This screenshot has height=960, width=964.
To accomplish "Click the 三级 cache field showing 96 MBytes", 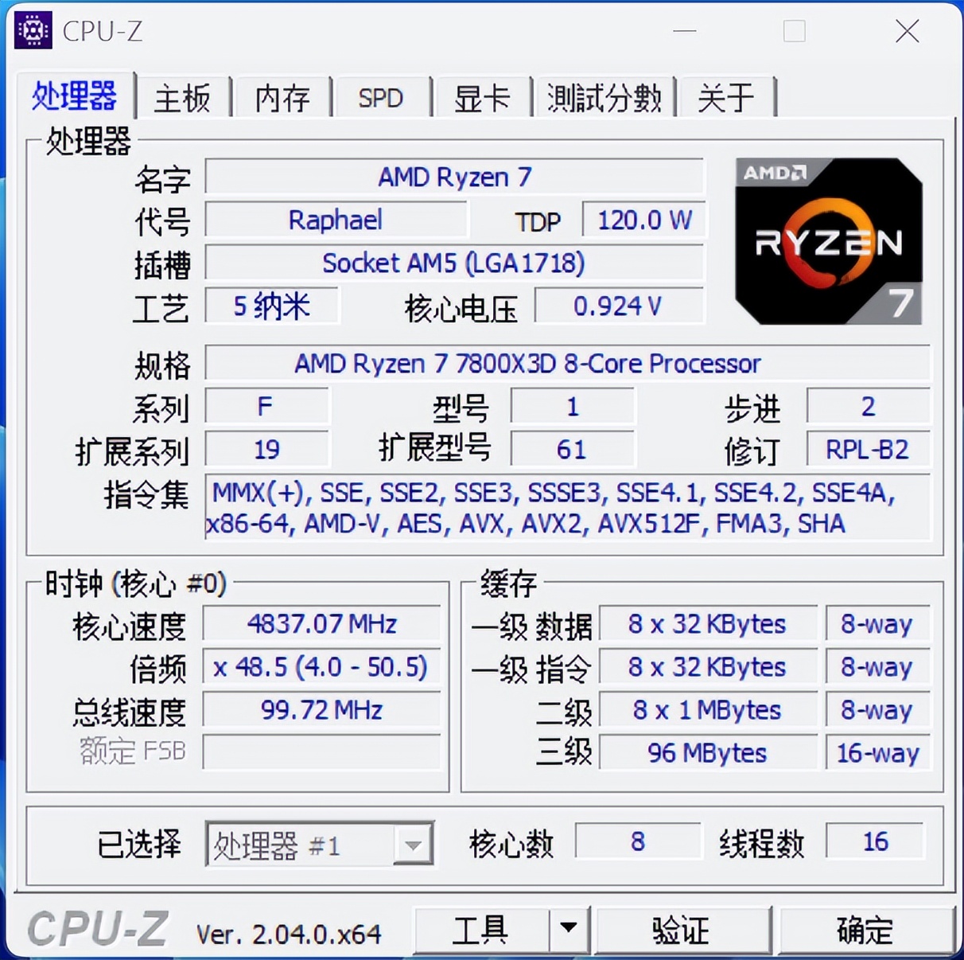I will click(x=707, y=752).
